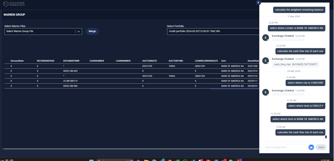Click the Exchange Robotics logo
The width and height of the screenshot is (334, 161).
(x=14, y=4)
